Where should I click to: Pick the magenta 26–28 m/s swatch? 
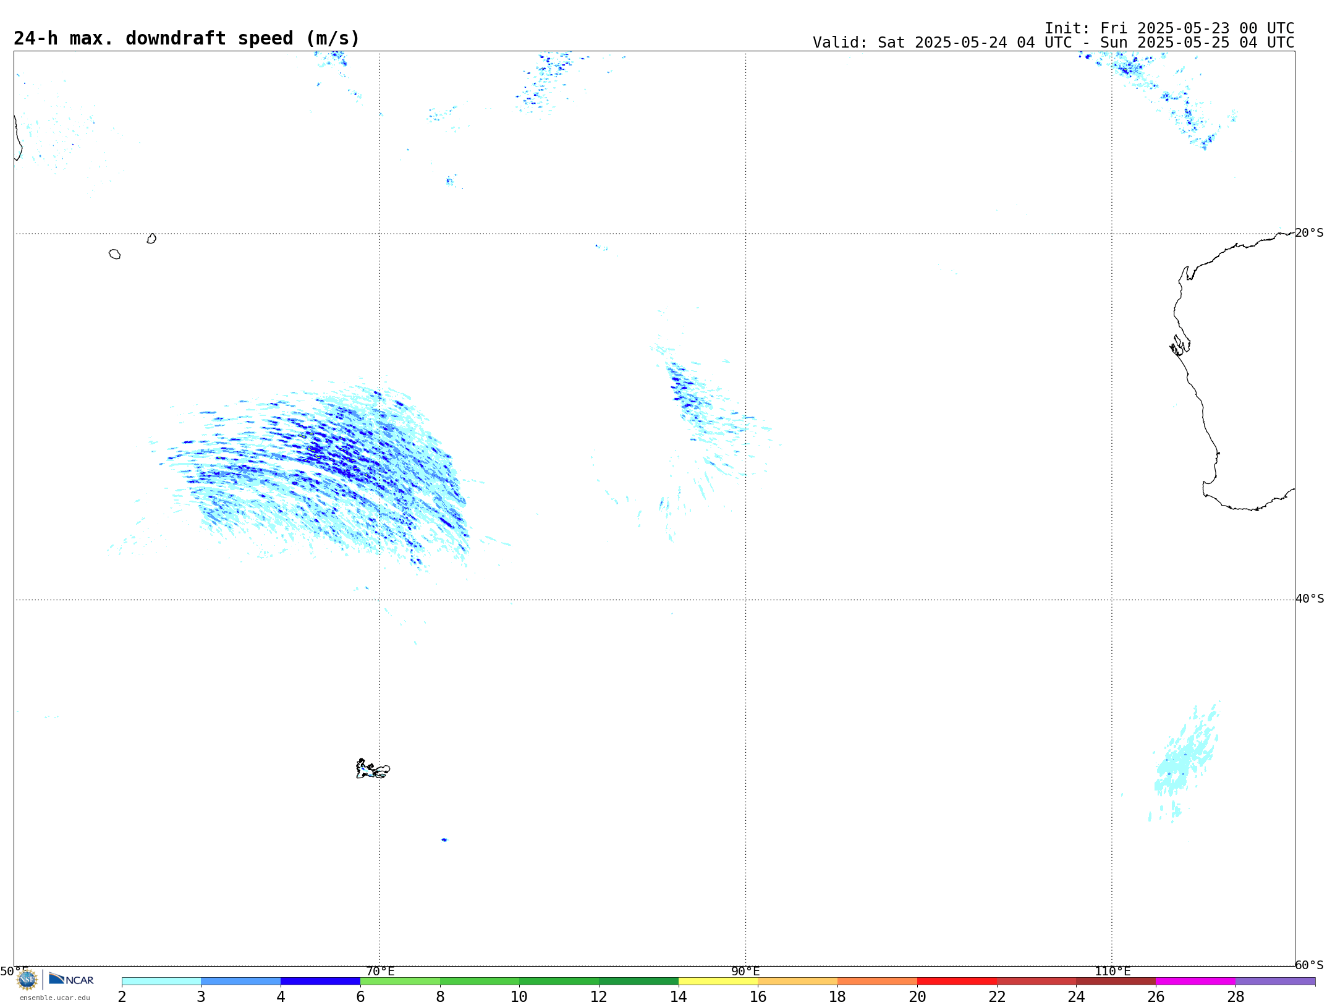(1196, 981)
